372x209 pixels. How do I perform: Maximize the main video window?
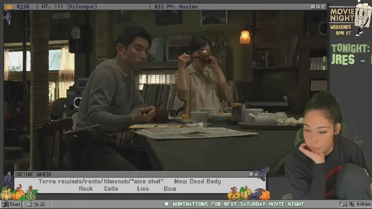[318, 7]
